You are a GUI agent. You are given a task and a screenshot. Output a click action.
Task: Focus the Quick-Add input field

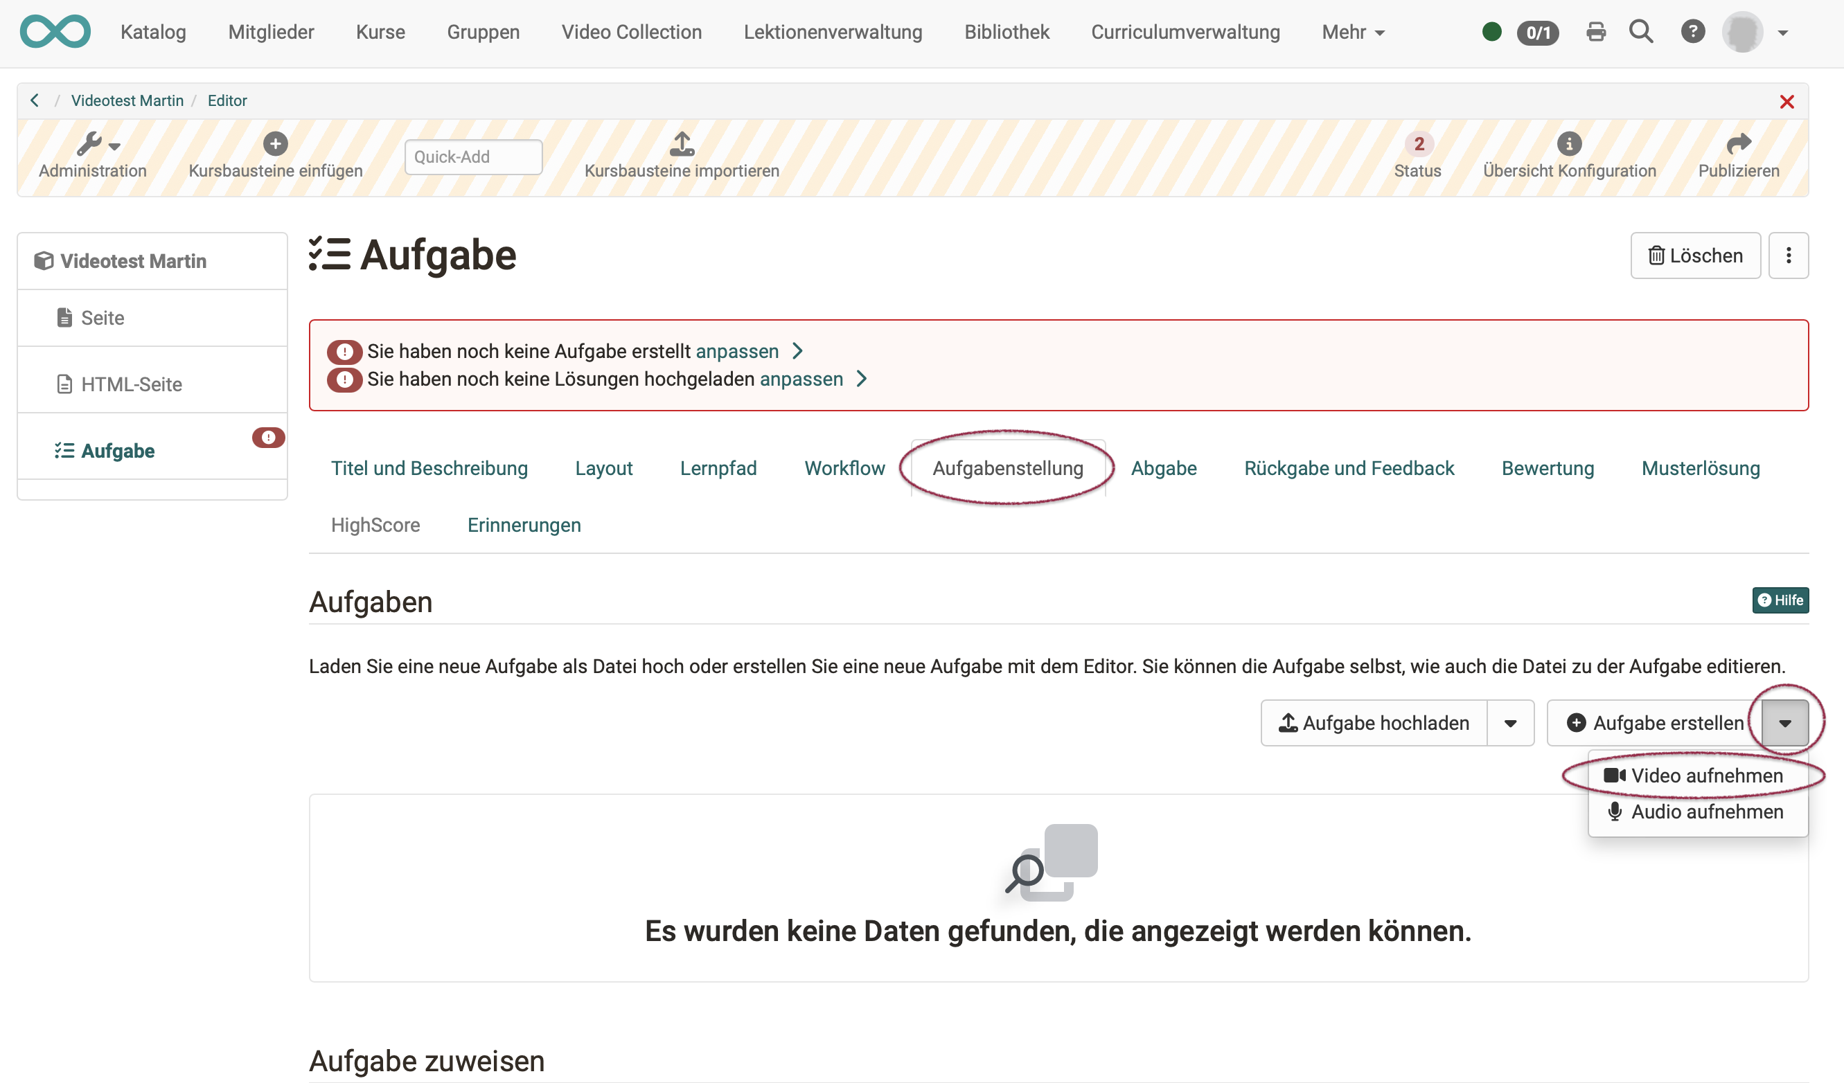click(x=472, y=156)
